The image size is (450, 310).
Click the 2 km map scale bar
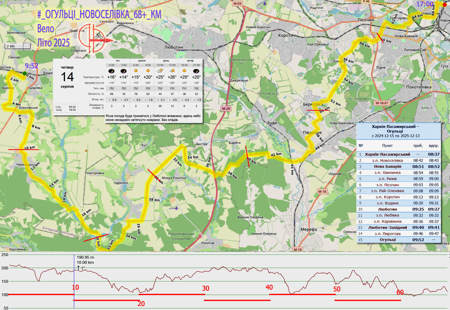[18, 46]
